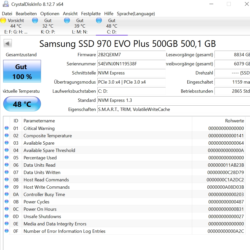This screenshot has height=250, width=250.
Task: Select the yellow Vorsicht disk status orb
Action: 3,21
